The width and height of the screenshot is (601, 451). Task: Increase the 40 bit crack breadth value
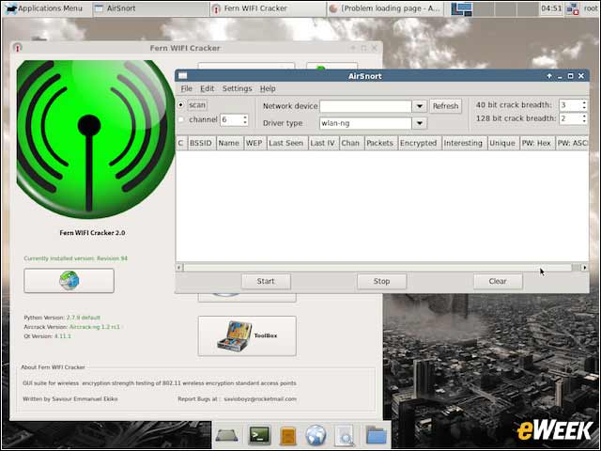(584, 102)
